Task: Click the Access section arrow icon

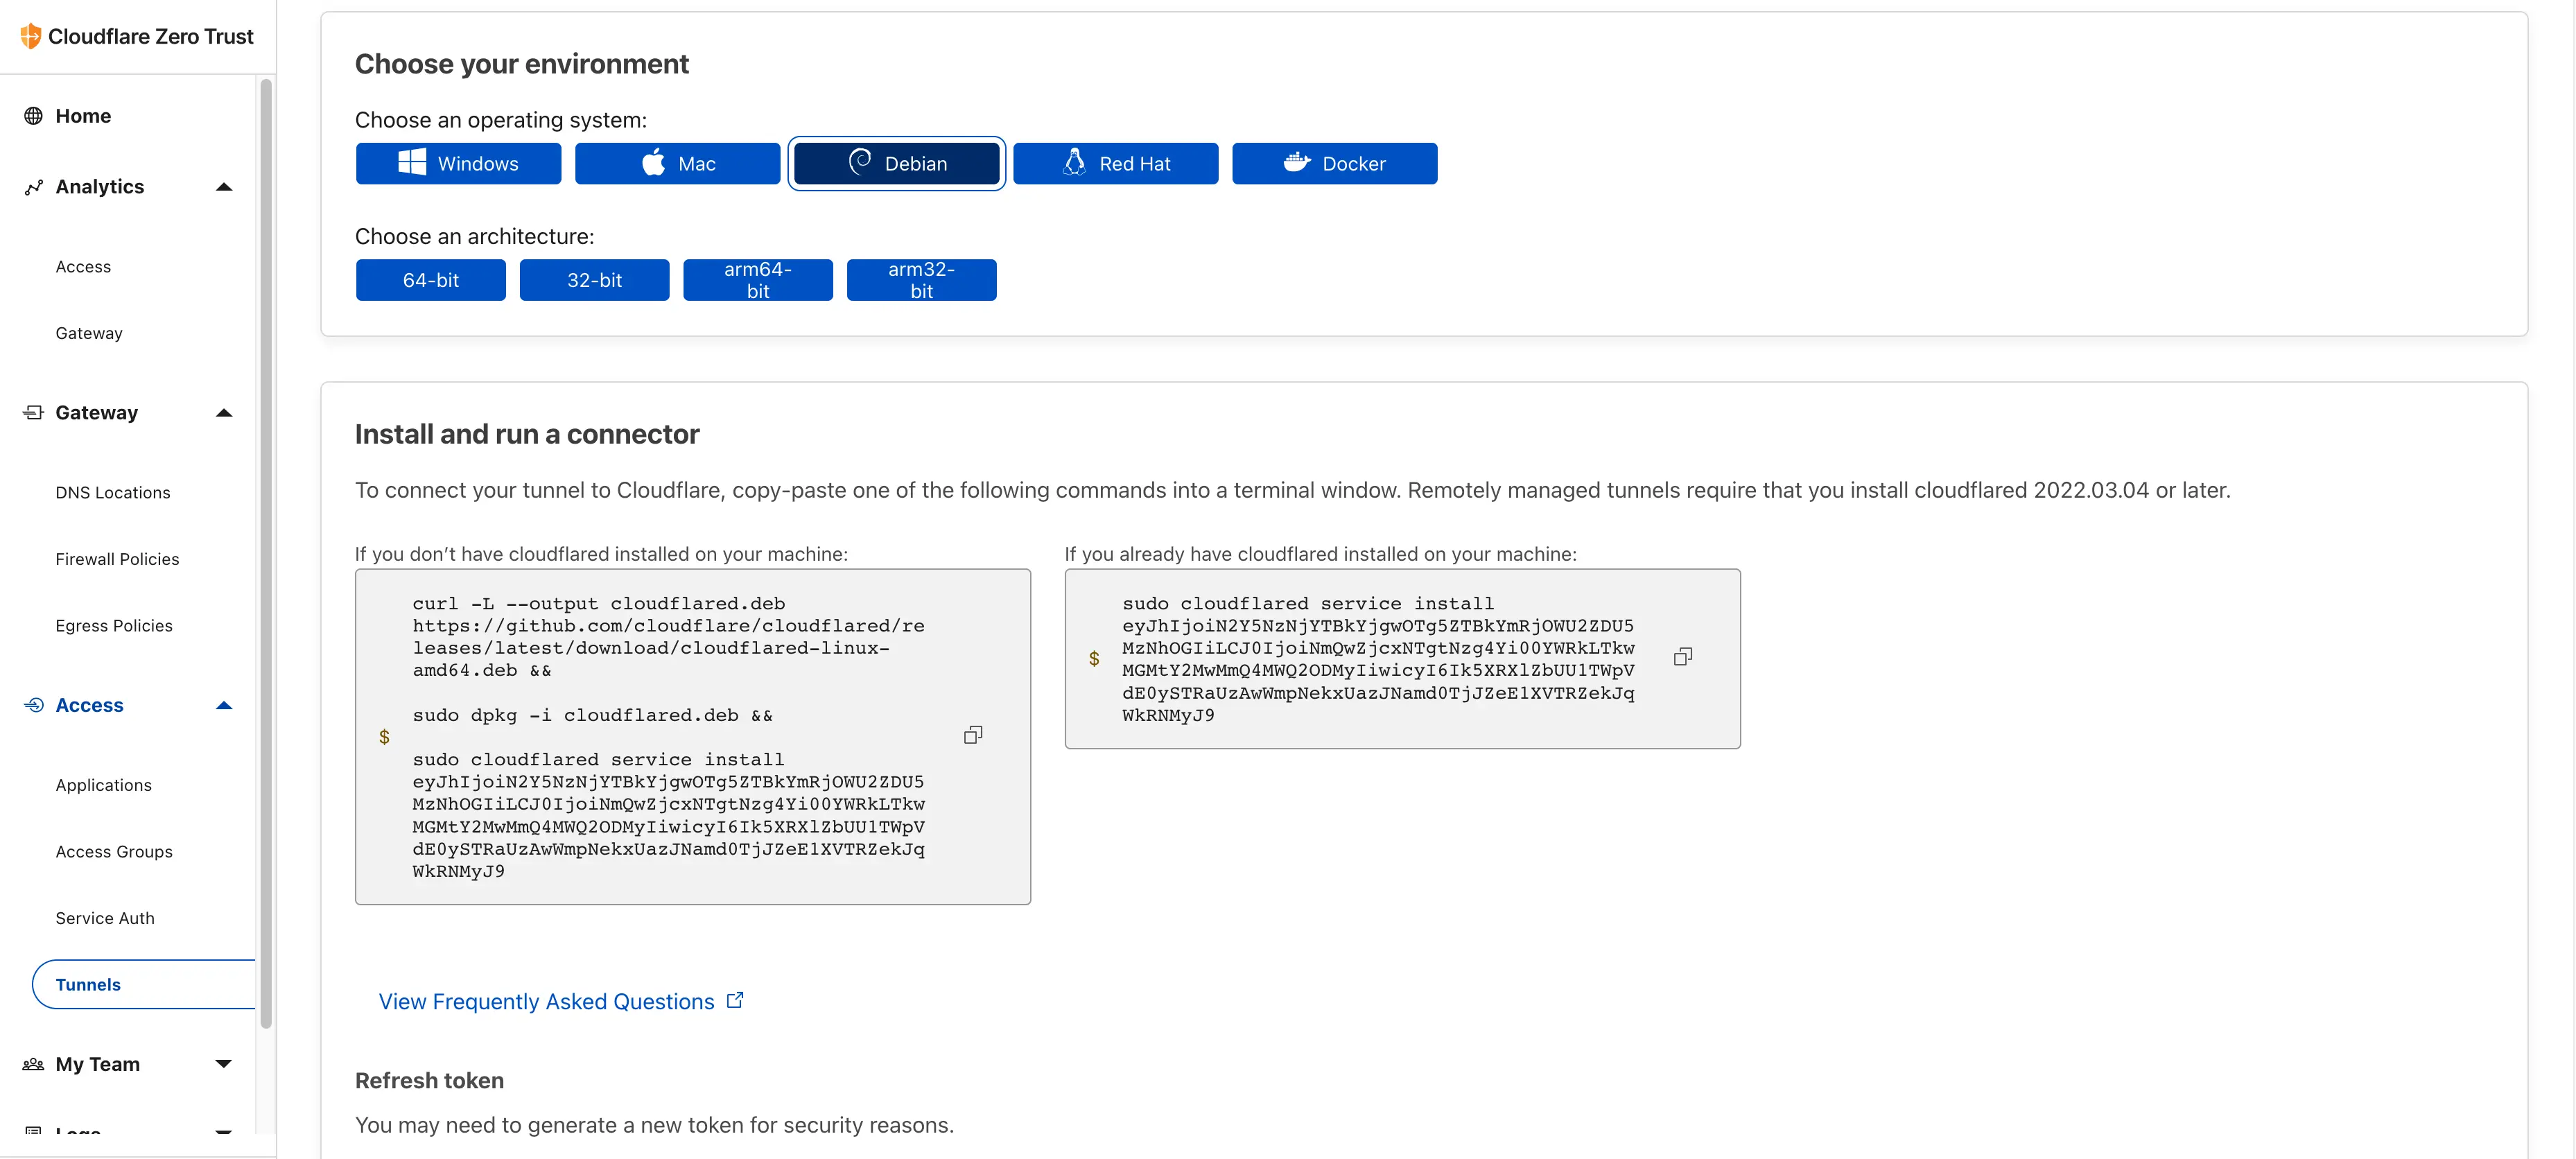Action: tap(34, 705)
